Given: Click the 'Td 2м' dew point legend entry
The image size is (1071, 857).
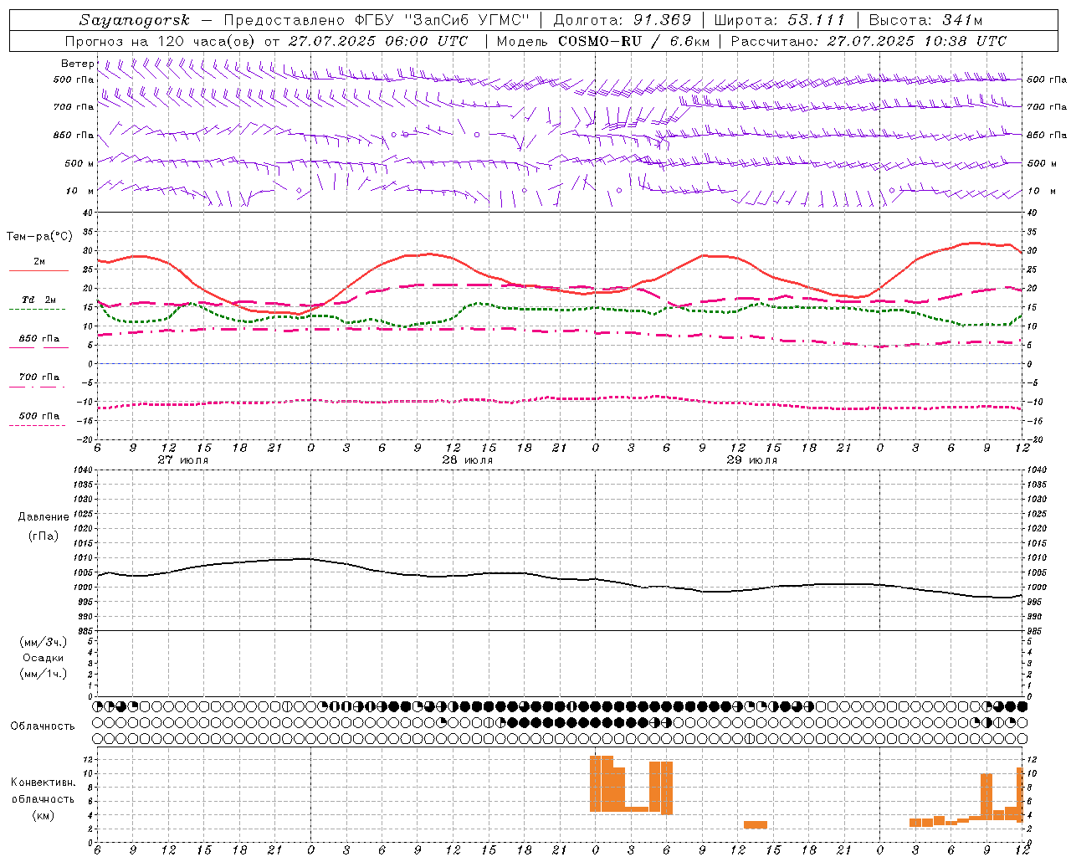Looking at the screenshot, I should click(x=38, y=300).
